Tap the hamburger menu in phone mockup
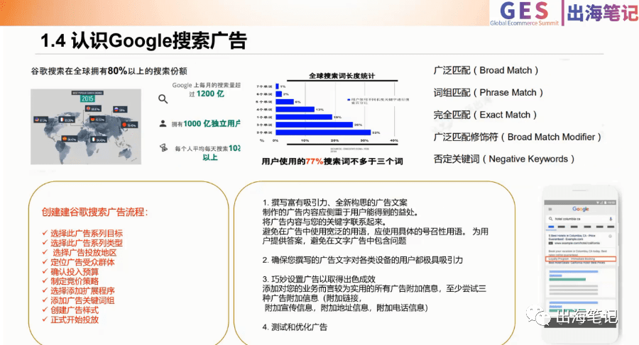This screenshot has height=345, width=639. (x=552, y=208)
